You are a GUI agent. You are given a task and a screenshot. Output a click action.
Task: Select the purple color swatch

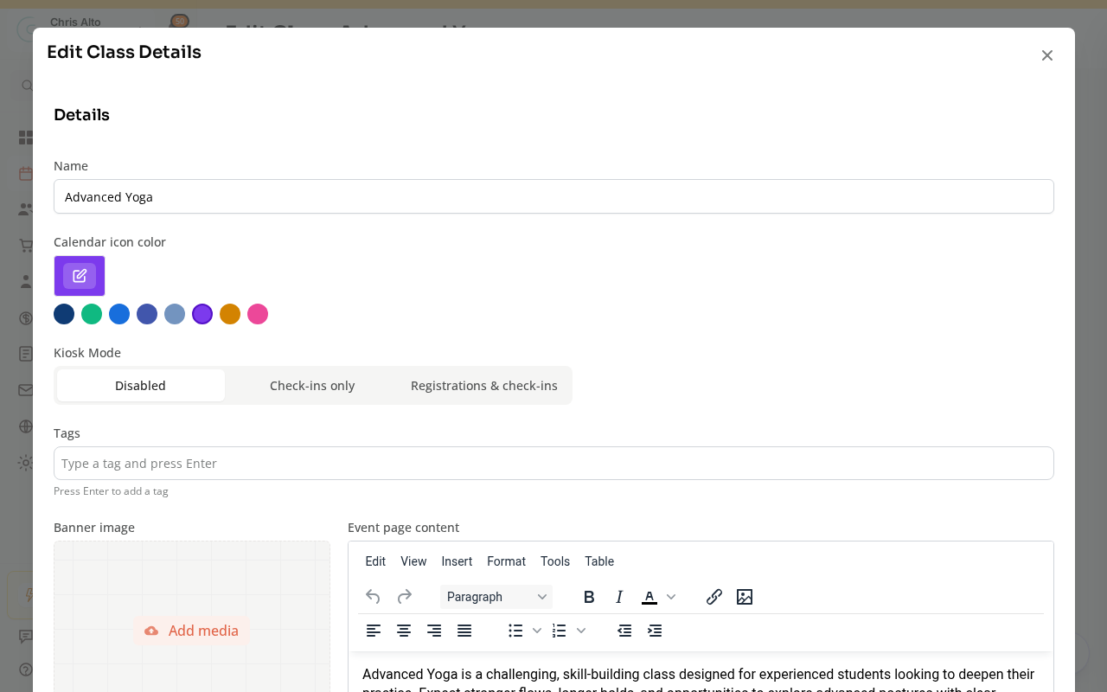[202, 314]
